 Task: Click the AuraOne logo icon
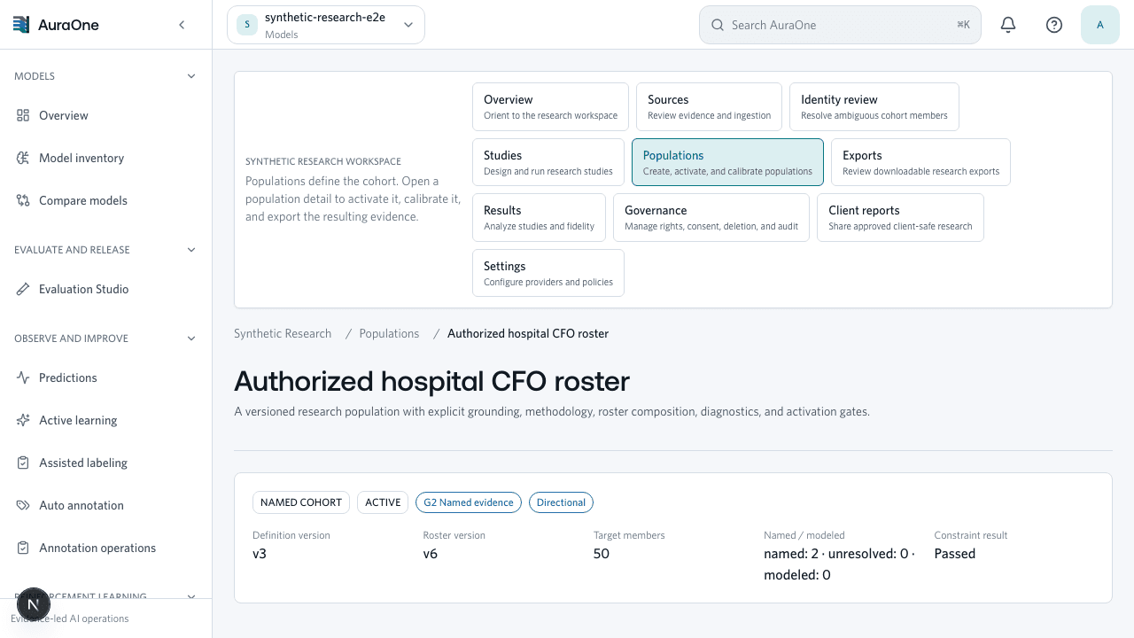(21, 25)
